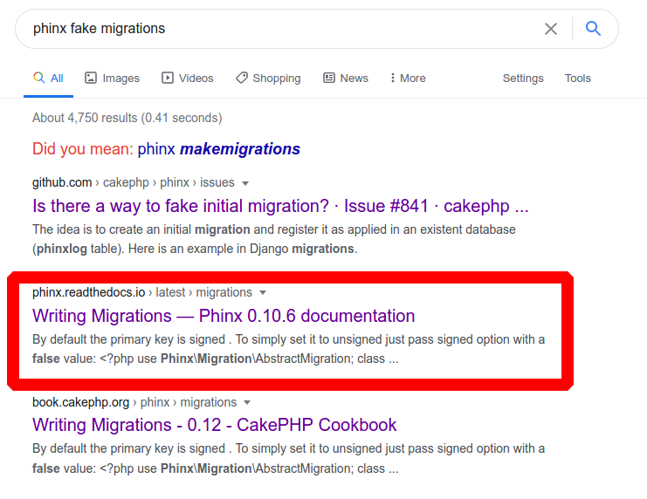Switch to the Images tab
Image resolution: width=647 pixels, height=499 pixels.
[113, 78]
